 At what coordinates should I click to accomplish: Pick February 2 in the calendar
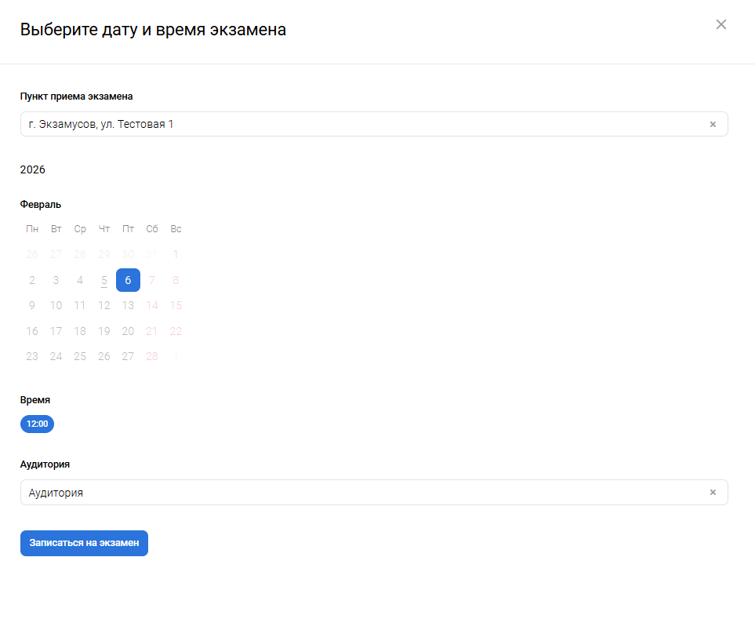coord(32,280)
